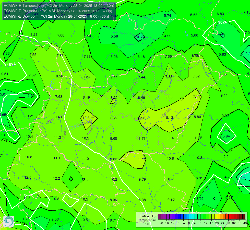Click the 5.68 dew point value
The height and width of the screenshot is (230, 250).
[x=194, y=15]
